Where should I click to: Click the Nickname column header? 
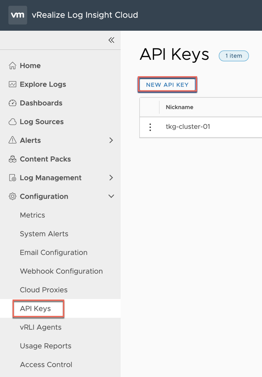pyautogui.click(x=179, y=107)
